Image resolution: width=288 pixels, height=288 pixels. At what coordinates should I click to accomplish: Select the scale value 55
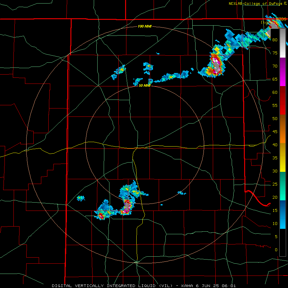[x=275, y=105]
